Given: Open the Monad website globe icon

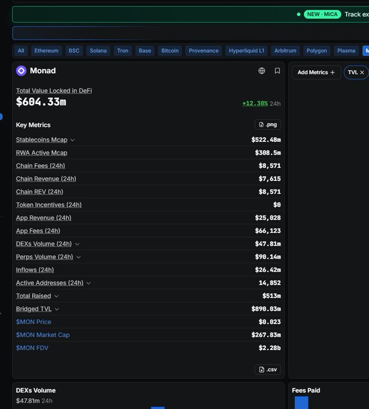Looking at the screenshot, I should pos(261,71).
